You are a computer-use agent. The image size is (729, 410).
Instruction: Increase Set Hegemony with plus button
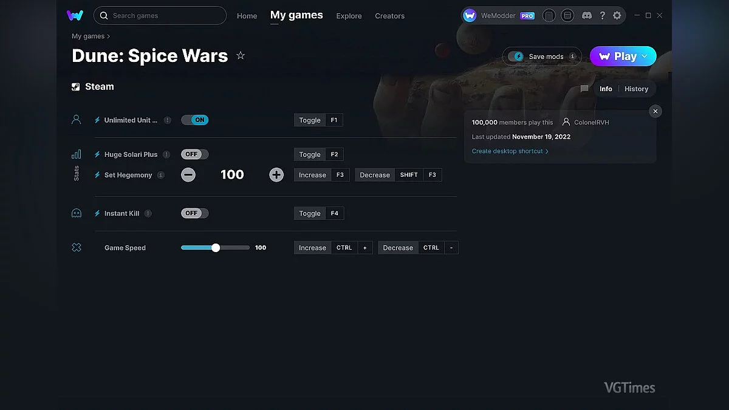[276, 175]
